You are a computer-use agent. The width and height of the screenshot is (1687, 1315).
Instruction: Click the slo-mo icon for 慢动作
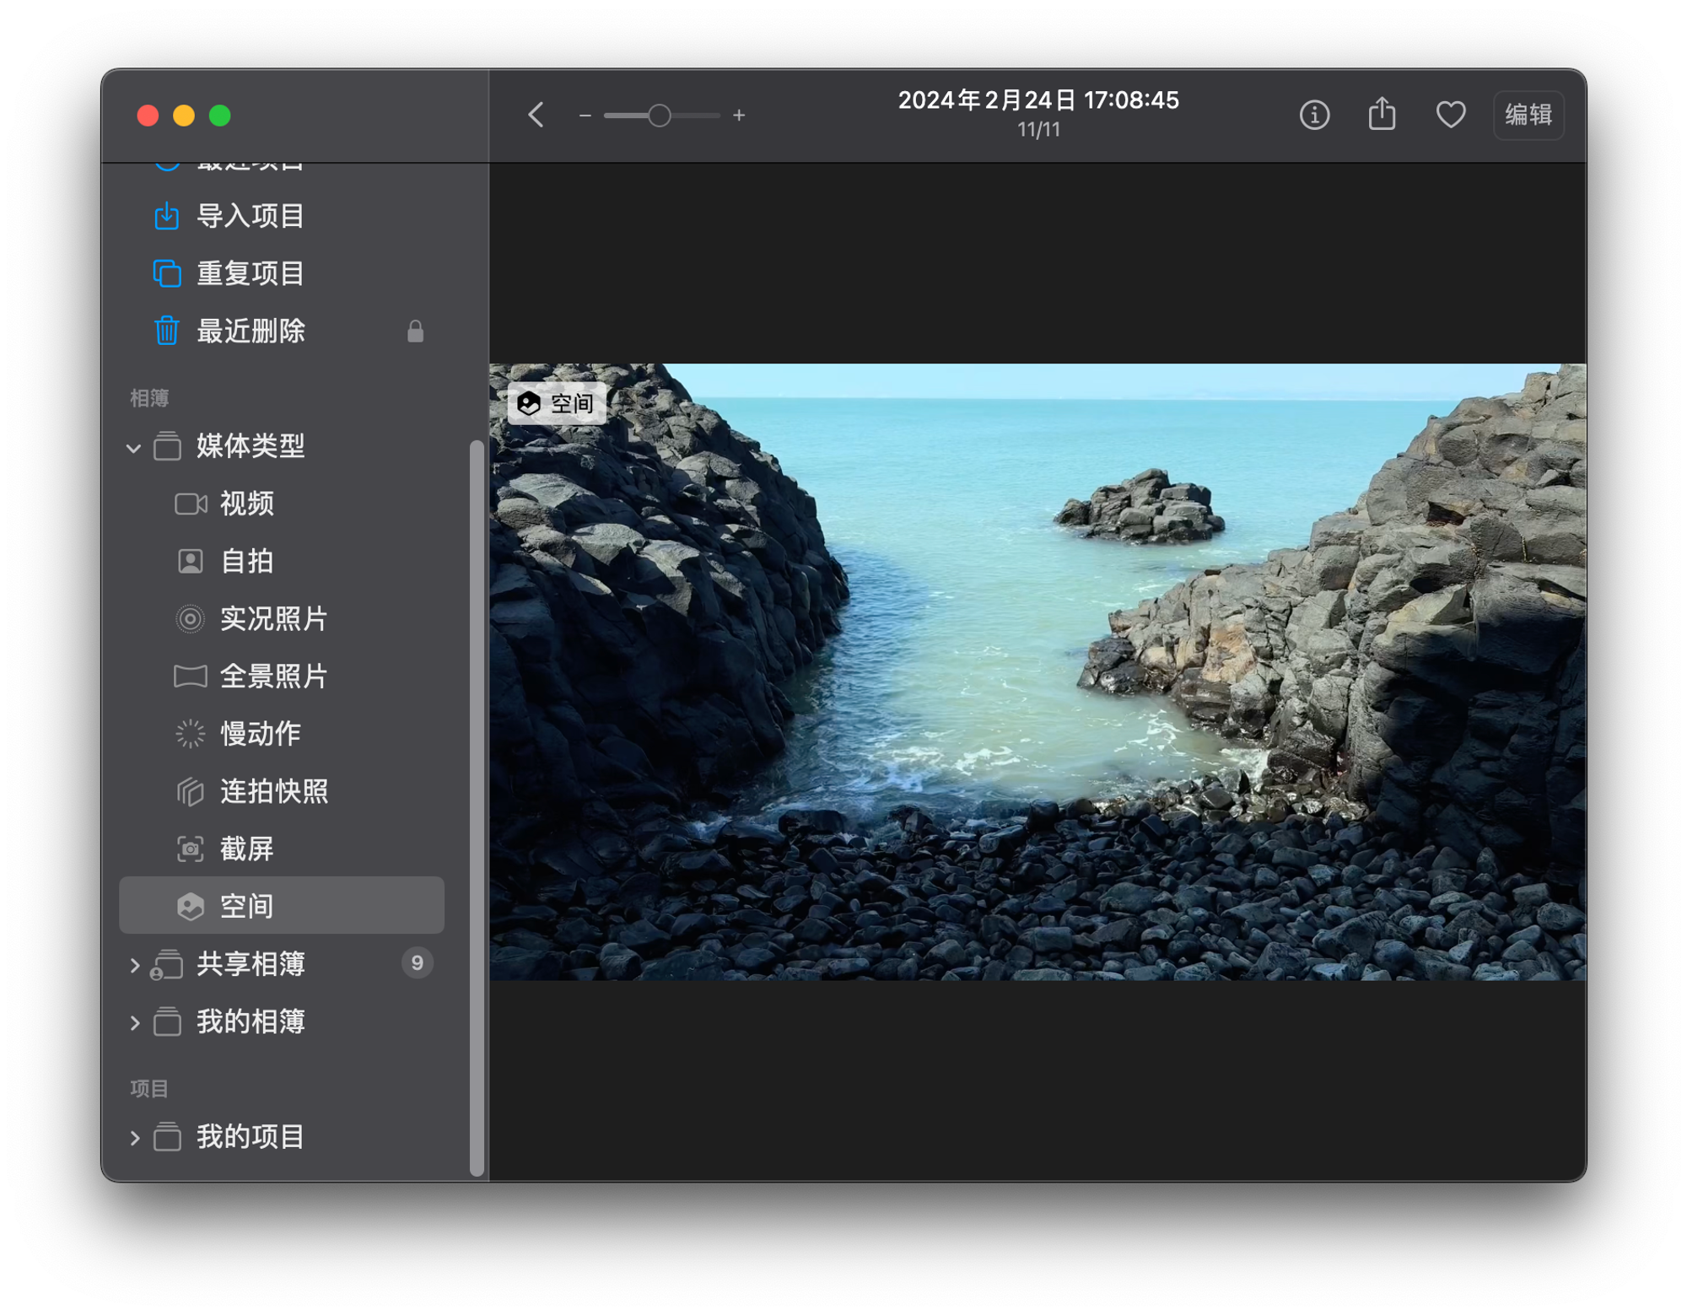click(x=191, y=734)
